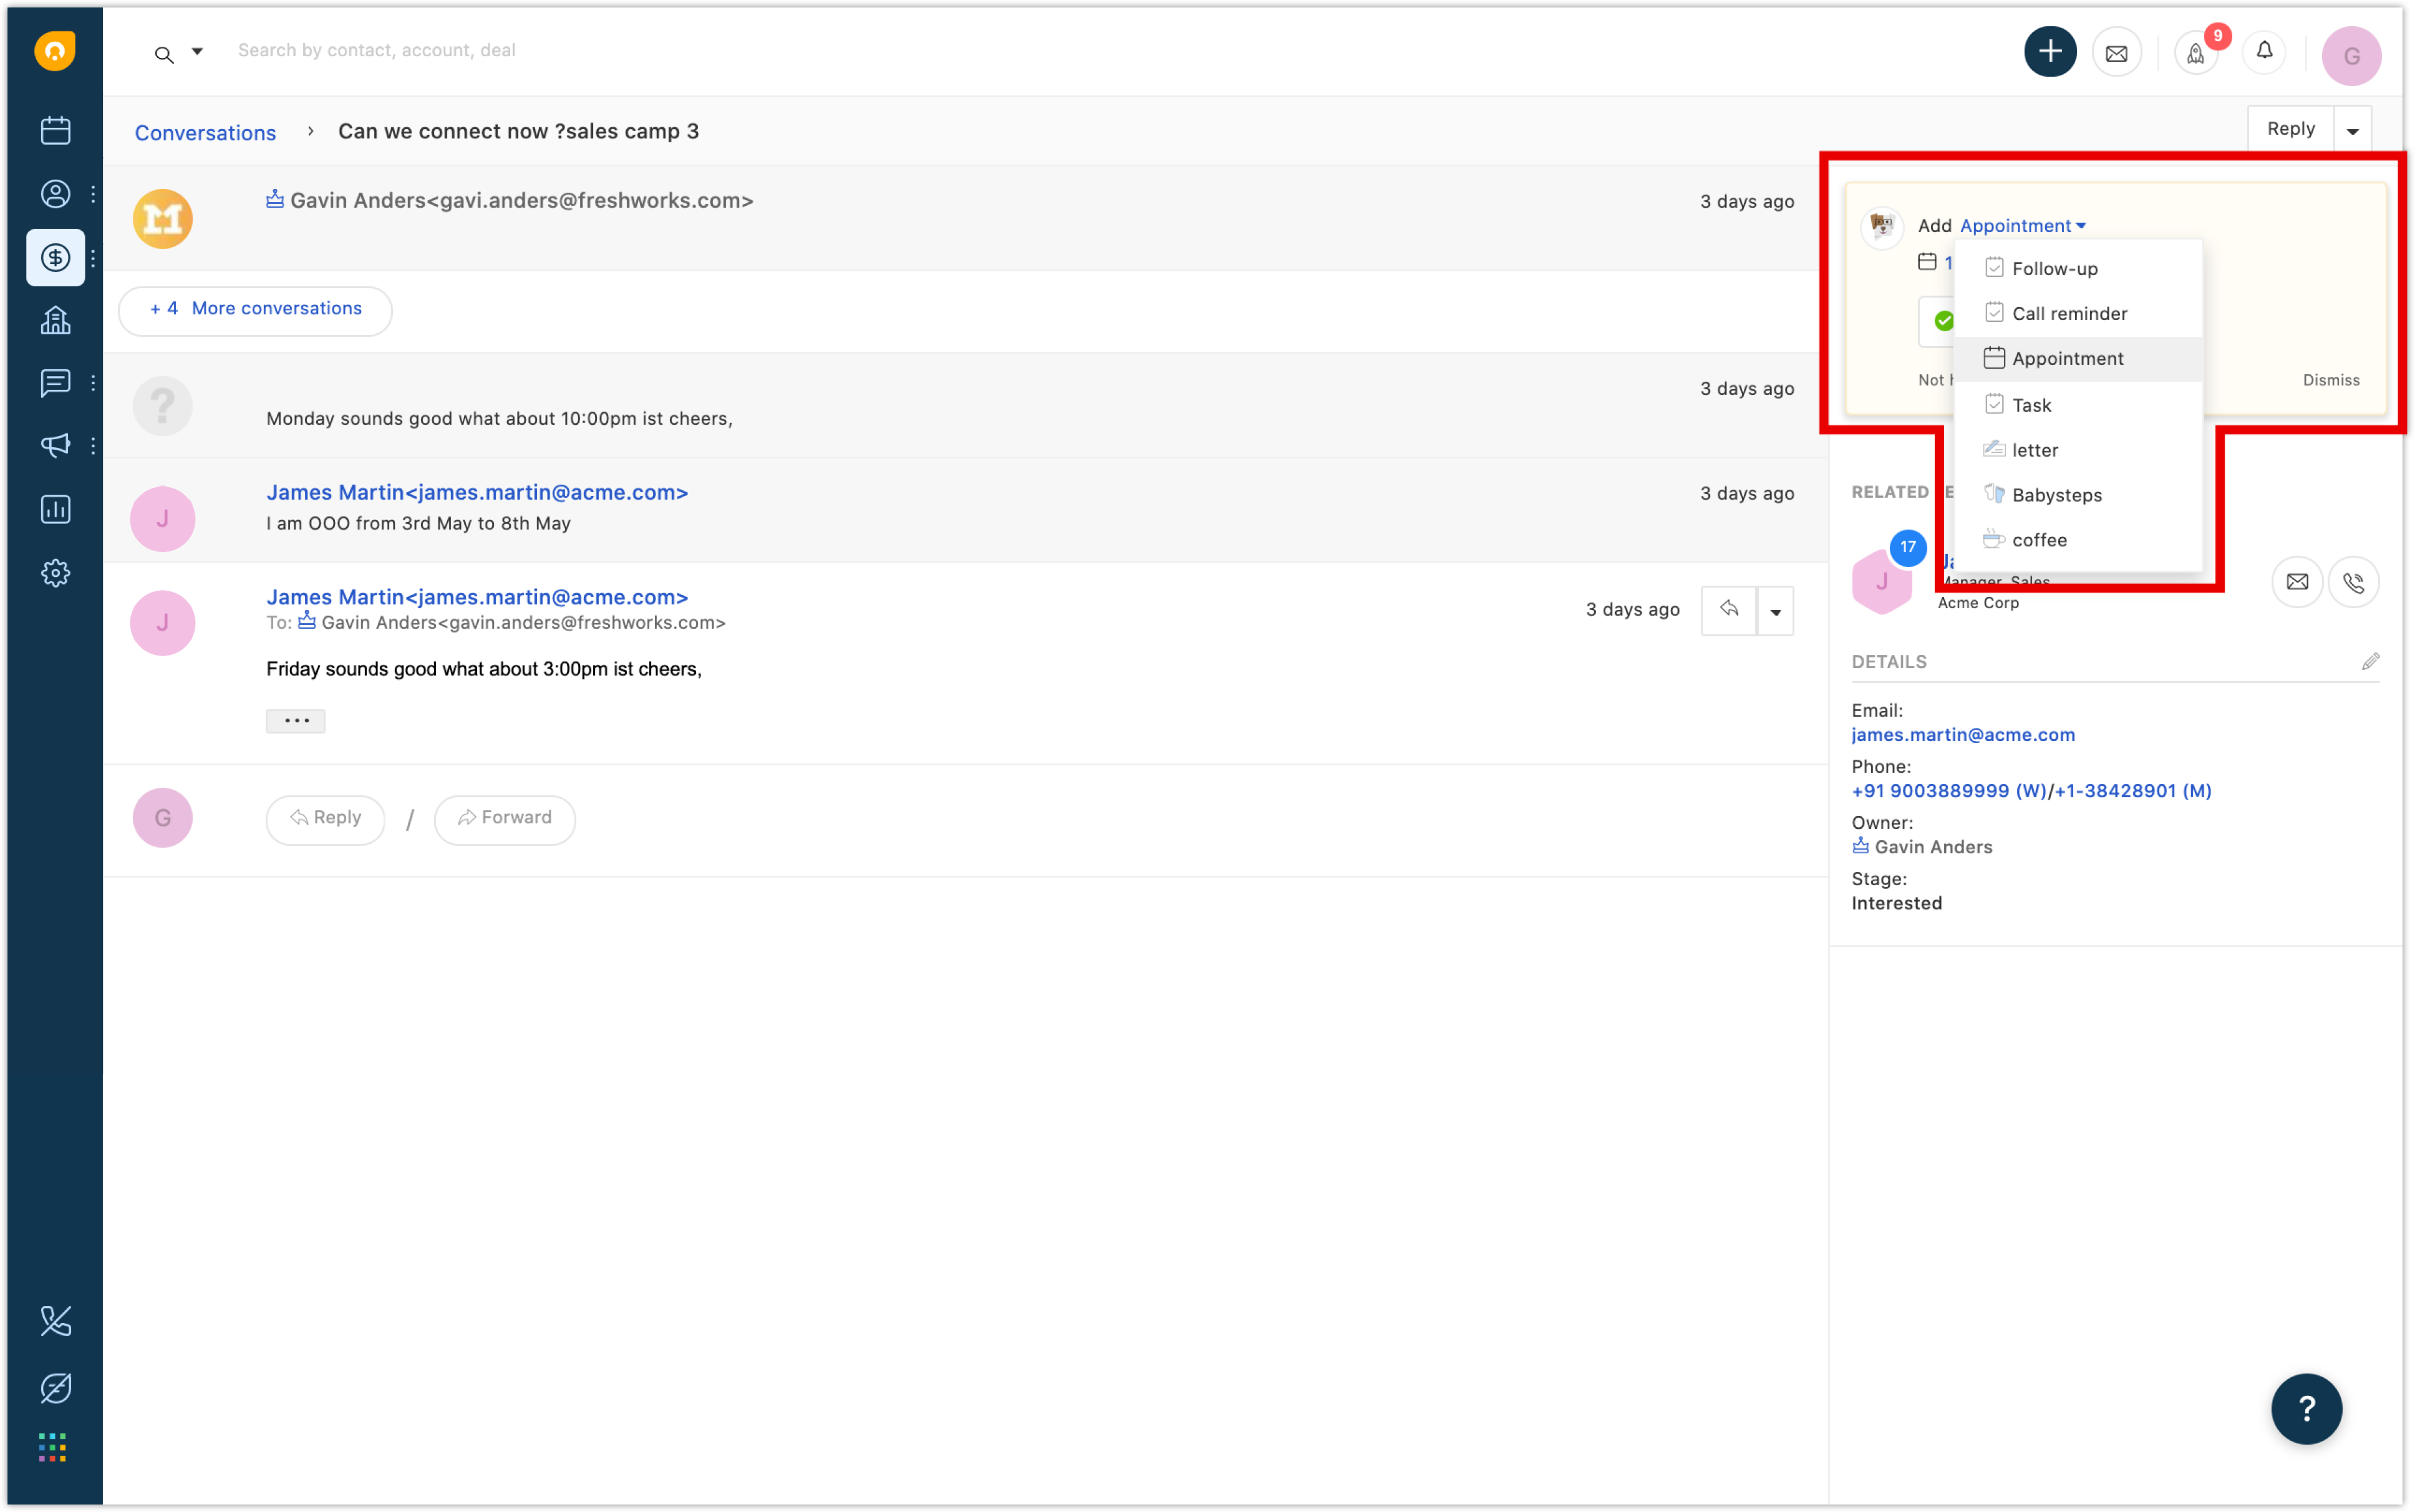The height and width of the screenshot is (1512, 2415).
Task: Expand plus 4 More conversations
Action: (x=256, y=310)
